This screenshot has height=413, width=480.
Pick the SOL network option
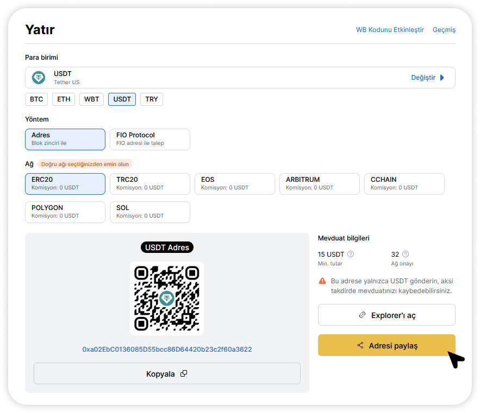coord(149,212)
